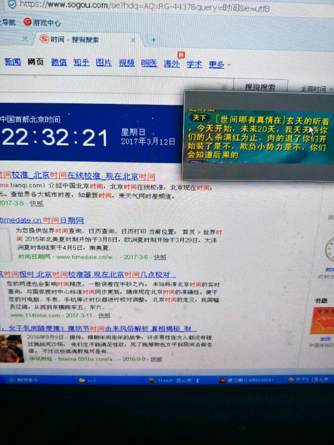Switch to 视频 search results
This screenshot has width=334, height=445.
pos(127,63)
